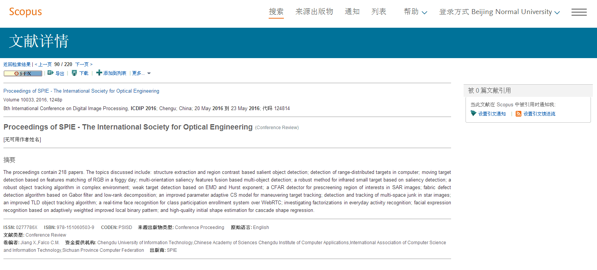Viewport: 597px width, 270px height.
Task: Click the Conference Proceeding source type value
Action: [x=200, y=227]
